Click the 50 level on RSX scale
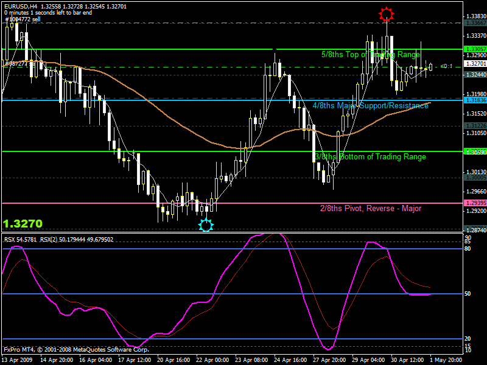The height and width of the screenshot is (365, 487). click(x=468, y=294)
